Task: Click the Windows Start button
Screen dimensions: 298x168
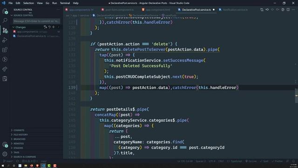Action: pyautogui.click(x=3, y=166)
